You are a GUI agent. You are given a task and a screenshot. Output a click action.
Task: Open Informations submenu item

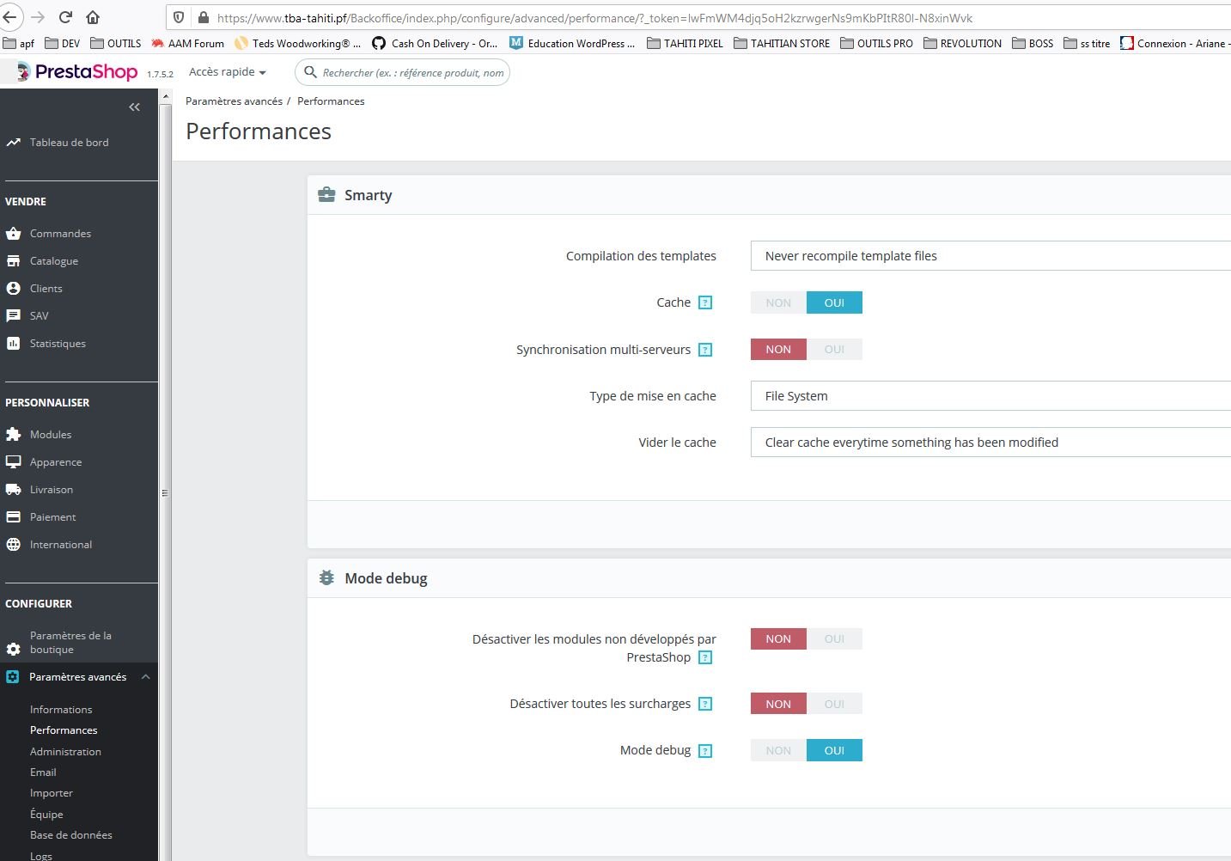point(61,710)
